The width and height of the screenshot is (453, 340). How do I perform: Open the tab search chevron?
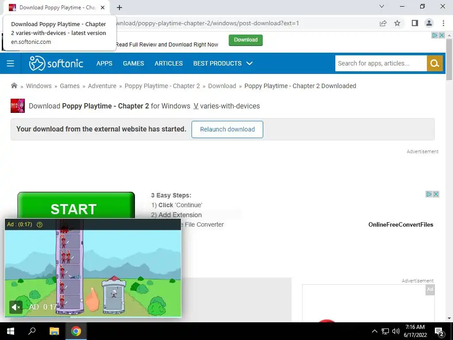coord(382,6)
